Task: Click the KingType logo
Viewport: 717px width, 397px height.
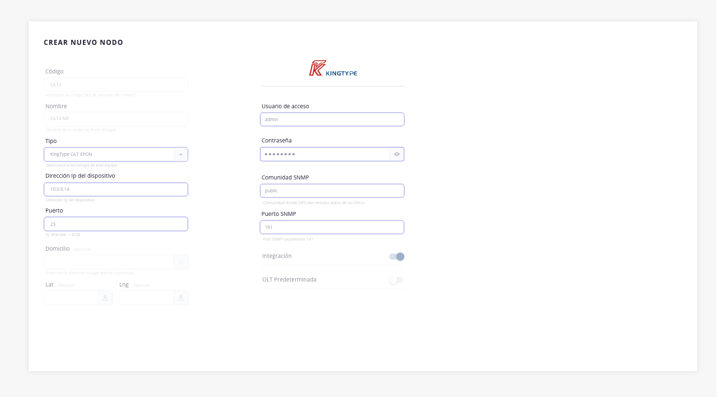Action: 333,68
